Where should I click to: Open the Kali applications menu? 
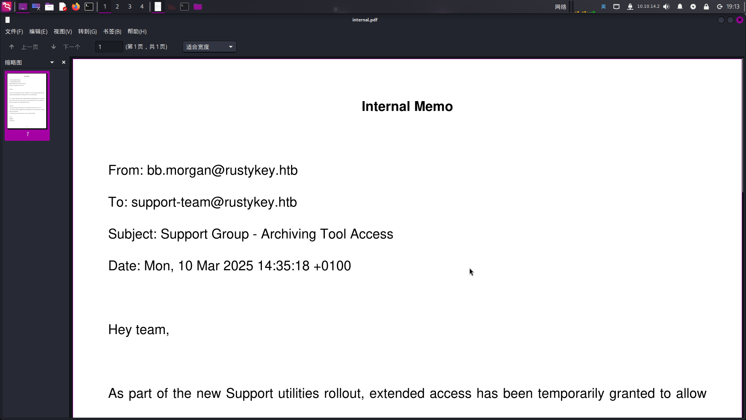(7, 7)
